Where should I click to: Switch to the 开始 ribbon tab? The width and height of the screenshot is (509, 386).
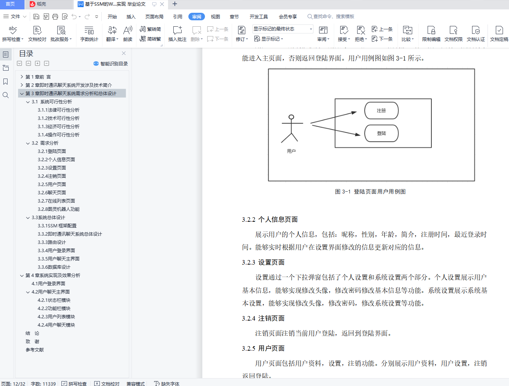pyautogui.click(x=112, y=17)
